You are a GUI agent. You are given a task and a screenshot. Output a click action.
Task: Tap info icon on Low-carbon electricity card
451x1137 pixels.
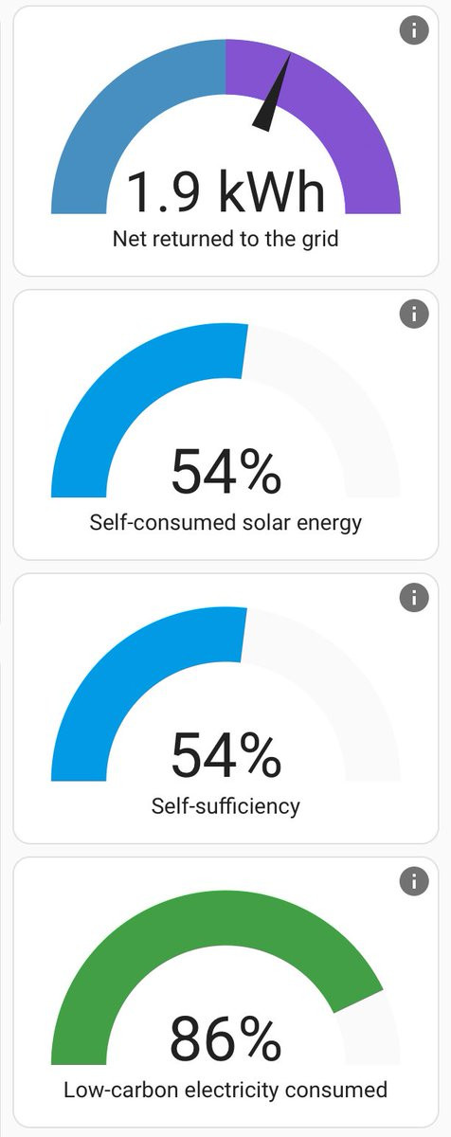414,881
